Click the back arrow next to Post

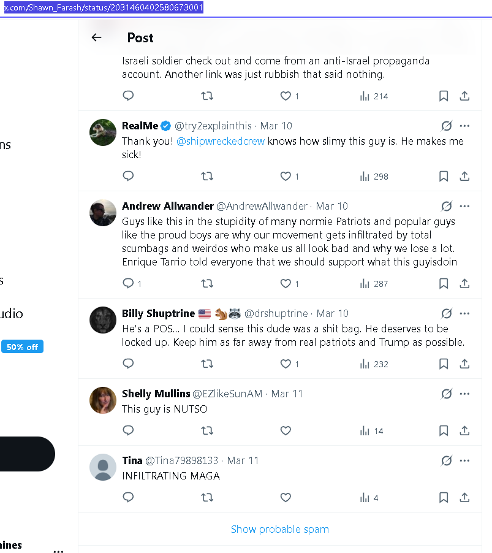96,37
